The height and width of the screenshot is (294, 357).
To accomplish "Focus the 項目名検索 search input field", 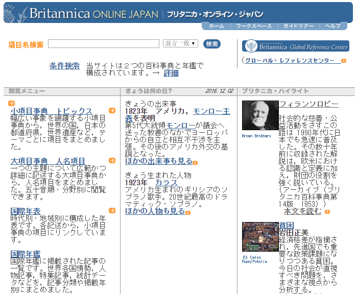I will (x=104, y=44).
